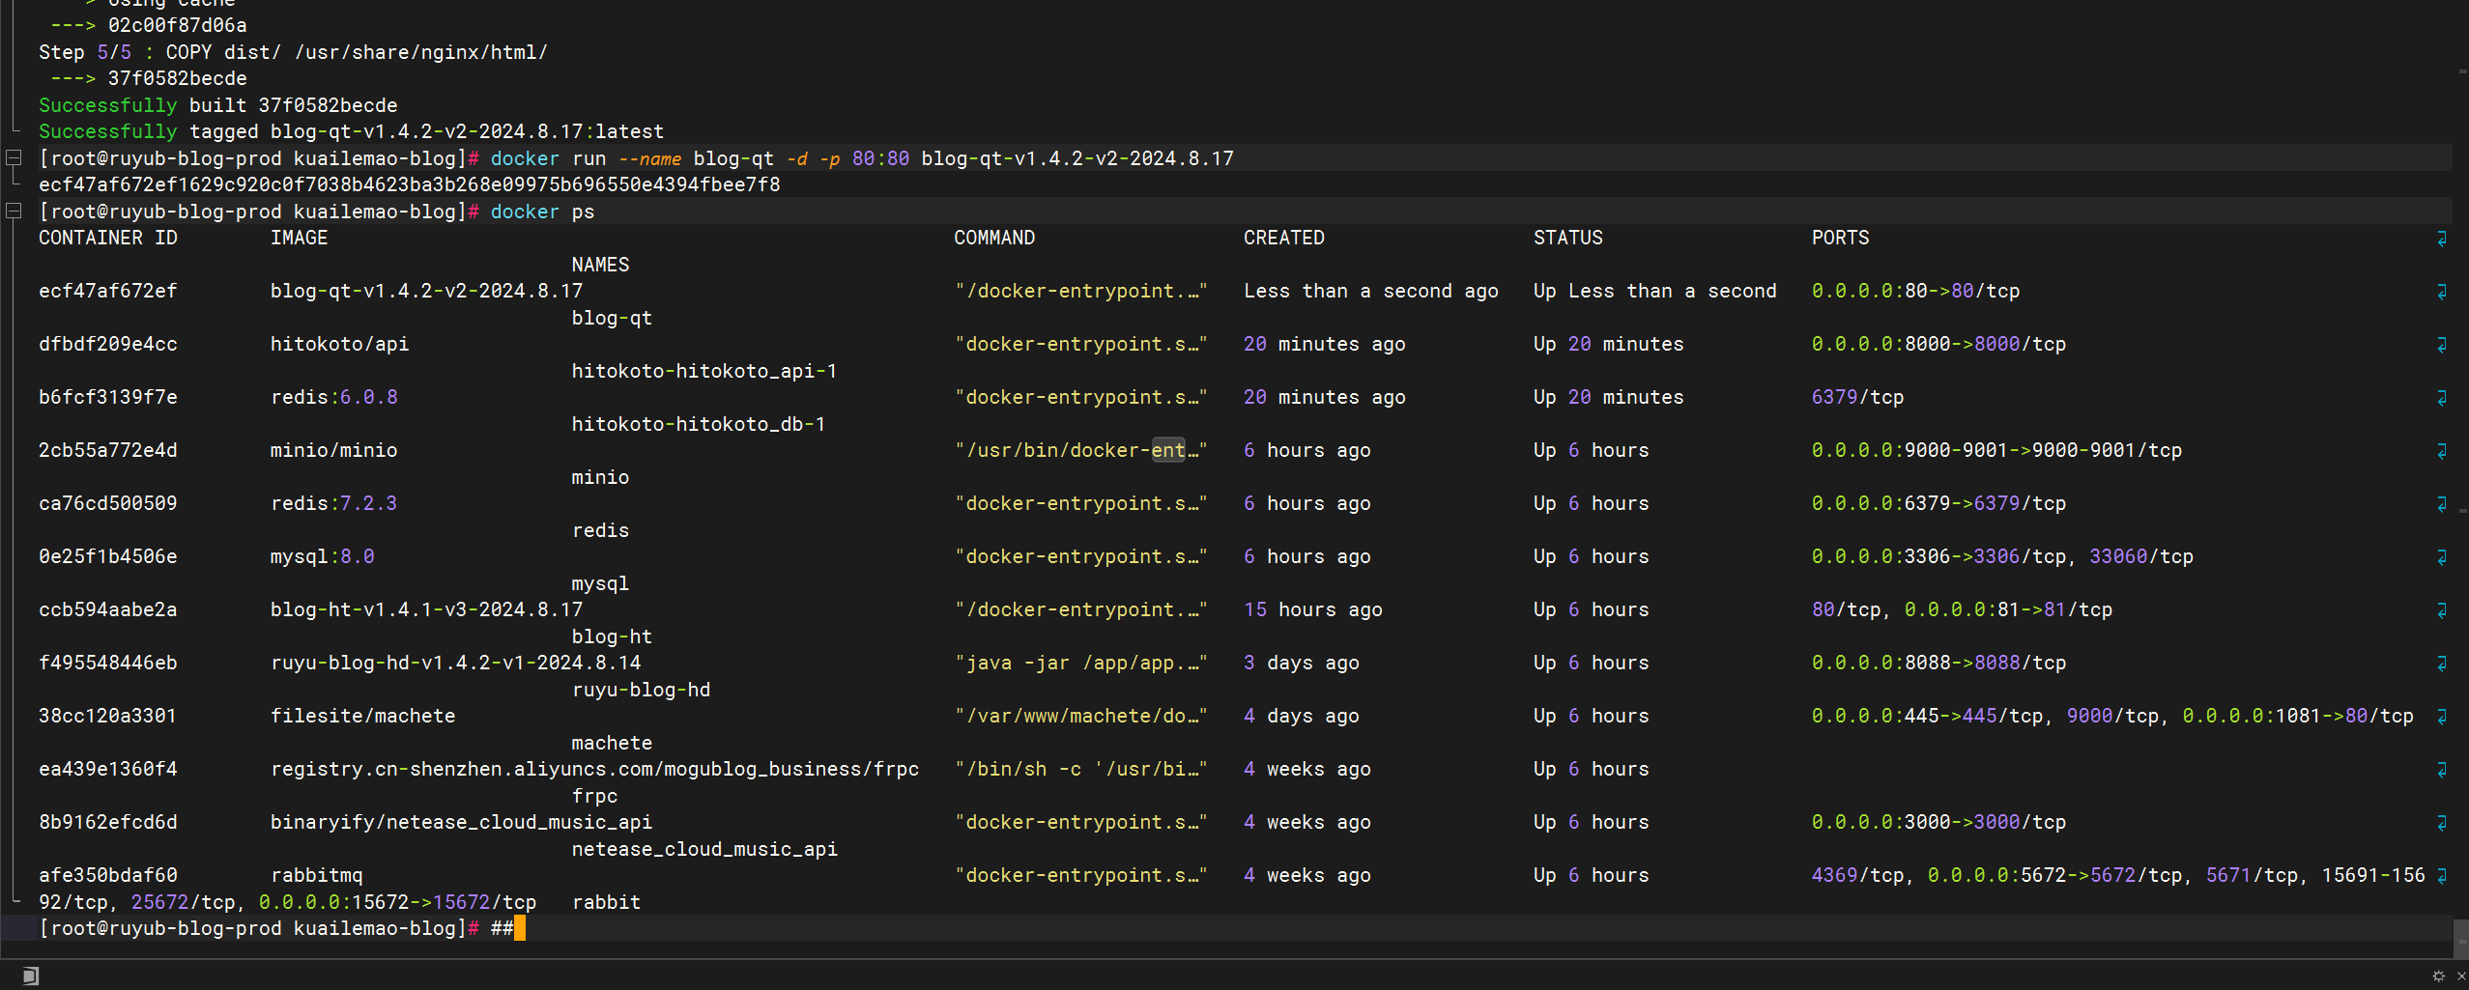Click the "/usr/bin/docker-ent..." command text
The height and width of the screenshot is (990, 2469).
(1080, 450)
